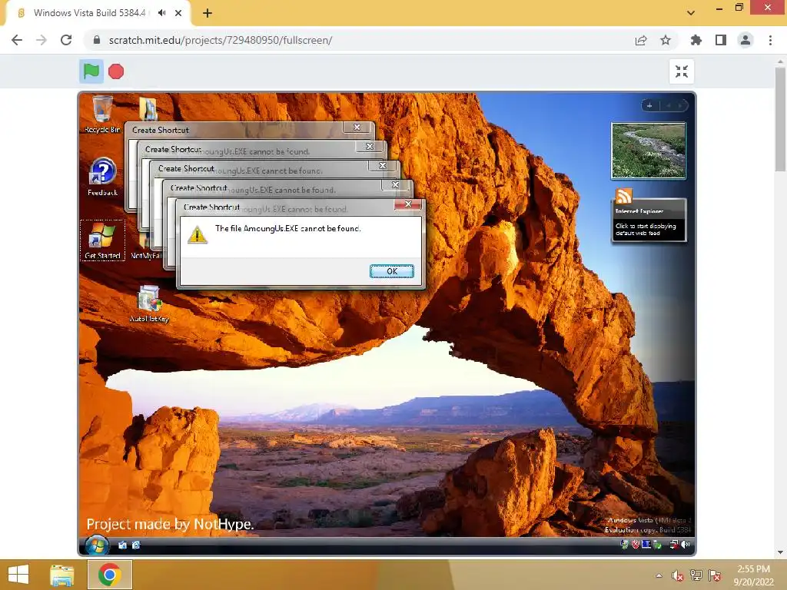Click the address bar URL
This screenshot has width=787, height=590.
221,40
